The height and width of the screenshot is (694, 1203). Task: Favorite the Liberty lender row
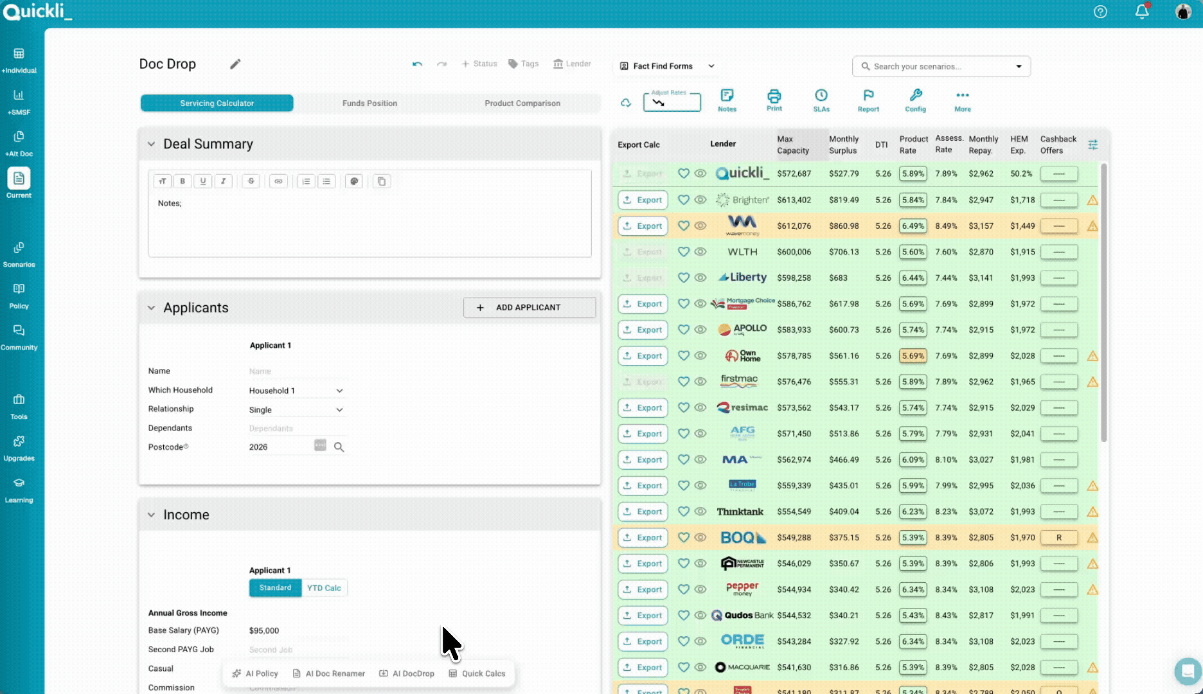coord(683,278)
